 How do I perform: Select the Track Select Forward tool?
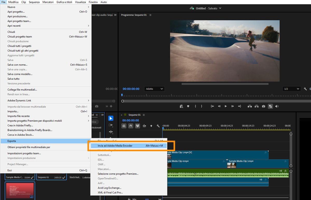[x=111, y=125]
